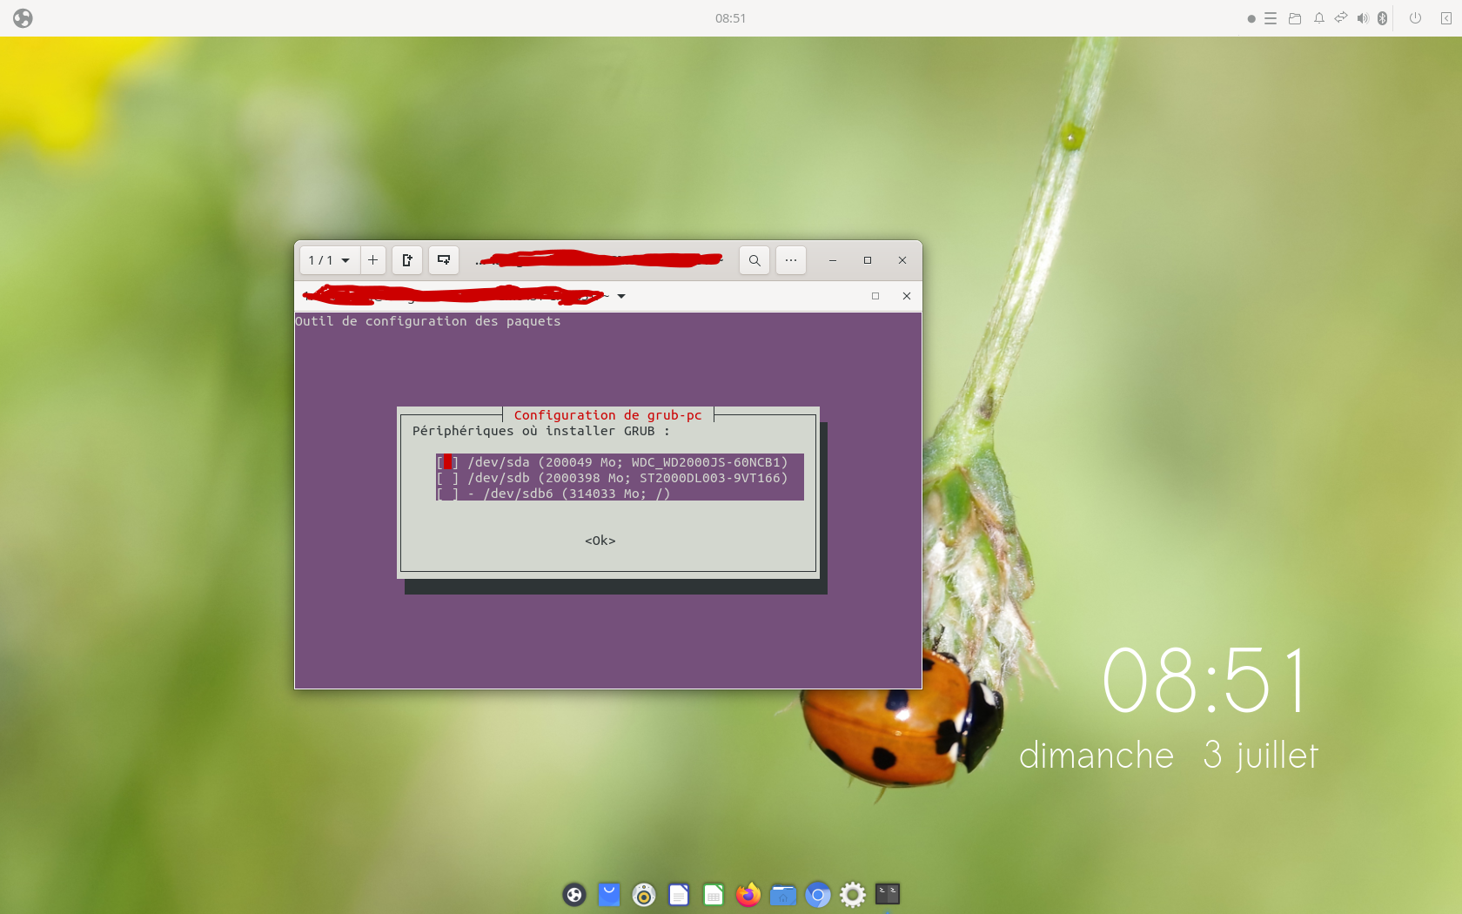Launch the globe app in the dock
The image size is (1462, 914).
(x=574, y=894)
